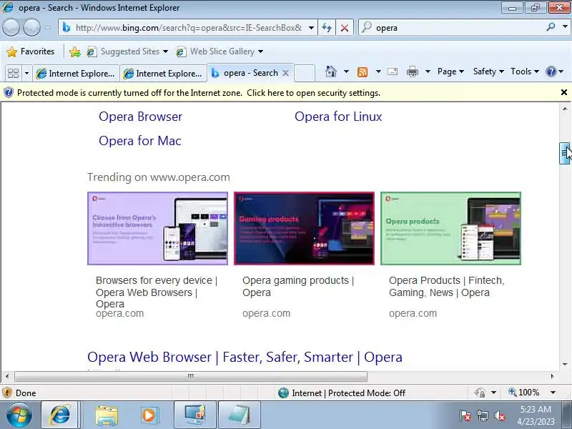572x429 pixels.
Task: Click Protected mode information bar message
Action: tap(199, 93)
